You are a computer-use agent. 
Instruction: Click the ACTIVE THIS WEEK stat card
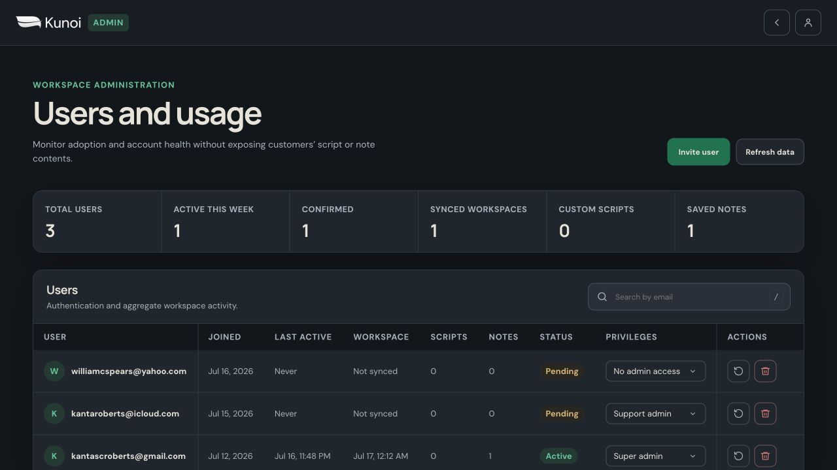(x=226, y=221)
